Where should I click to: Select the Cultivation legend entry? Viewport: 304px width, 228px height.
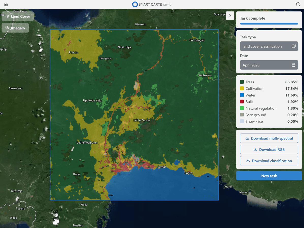click(254, 89)
